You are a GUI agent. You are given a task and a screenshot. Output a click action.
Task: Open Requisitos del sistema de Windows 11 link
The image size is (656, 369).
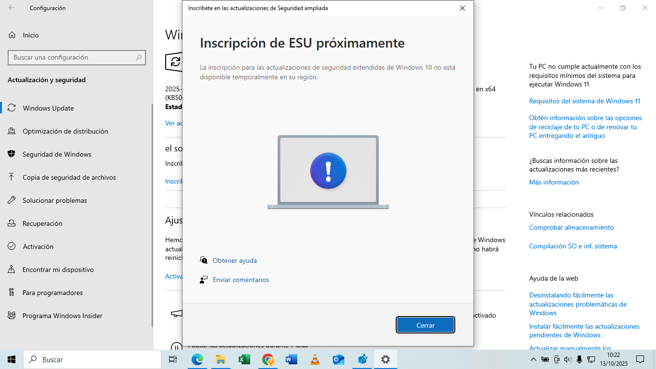click(584, 101)
